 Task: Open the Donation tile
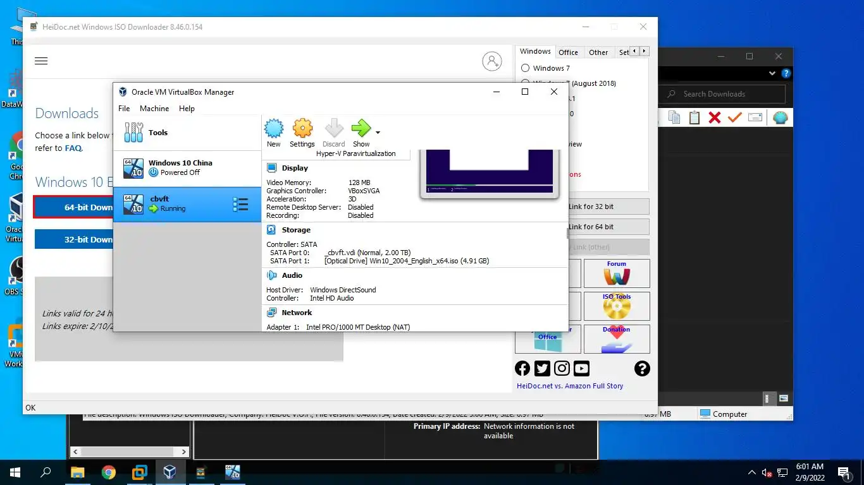pyautogui.click(x=617, y=339)
